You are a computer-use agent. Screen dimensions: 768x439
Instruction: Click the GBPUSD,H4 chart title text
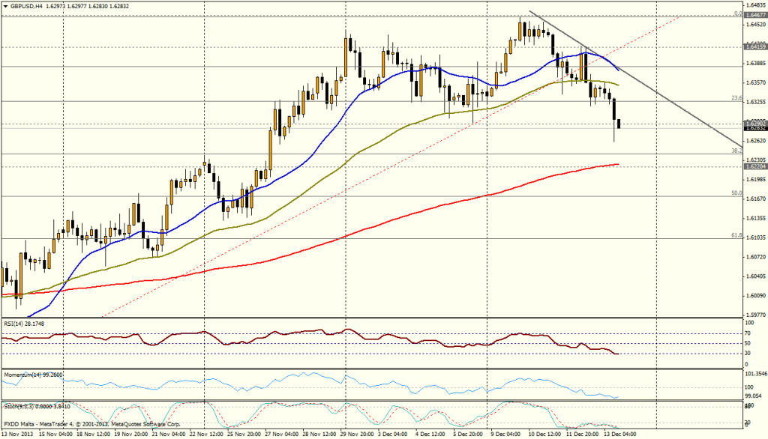(28, 4)
